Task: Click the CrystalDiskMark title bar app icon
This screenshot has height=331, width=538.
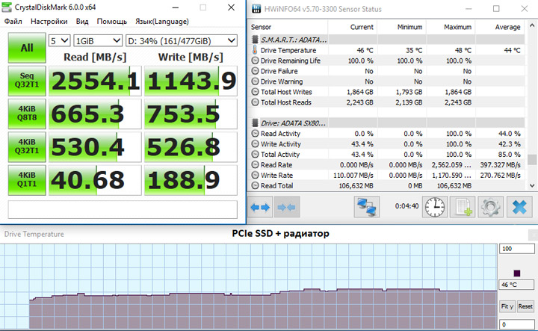Action: (x=7, y=7)
